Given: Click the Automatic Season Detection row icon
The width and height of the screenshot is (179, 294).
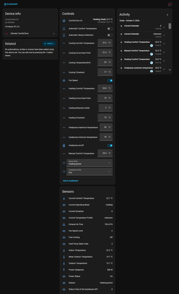Looking at the screenshot, I should point(64,35).
